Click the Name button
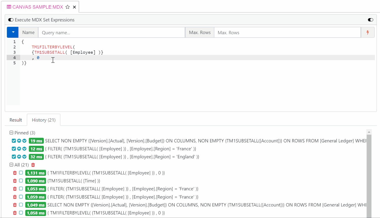 click(x=28, y=32)
